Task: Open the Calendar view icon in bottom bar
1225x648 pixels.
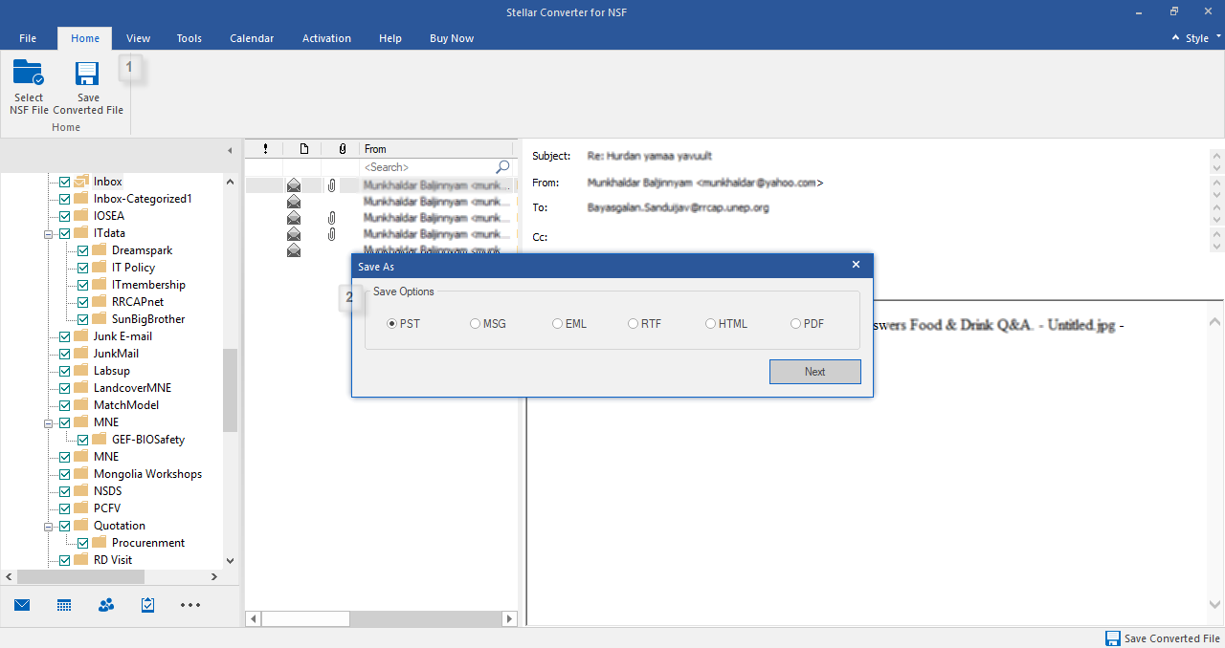Action: pyautogui.click(x=65, y=605)
